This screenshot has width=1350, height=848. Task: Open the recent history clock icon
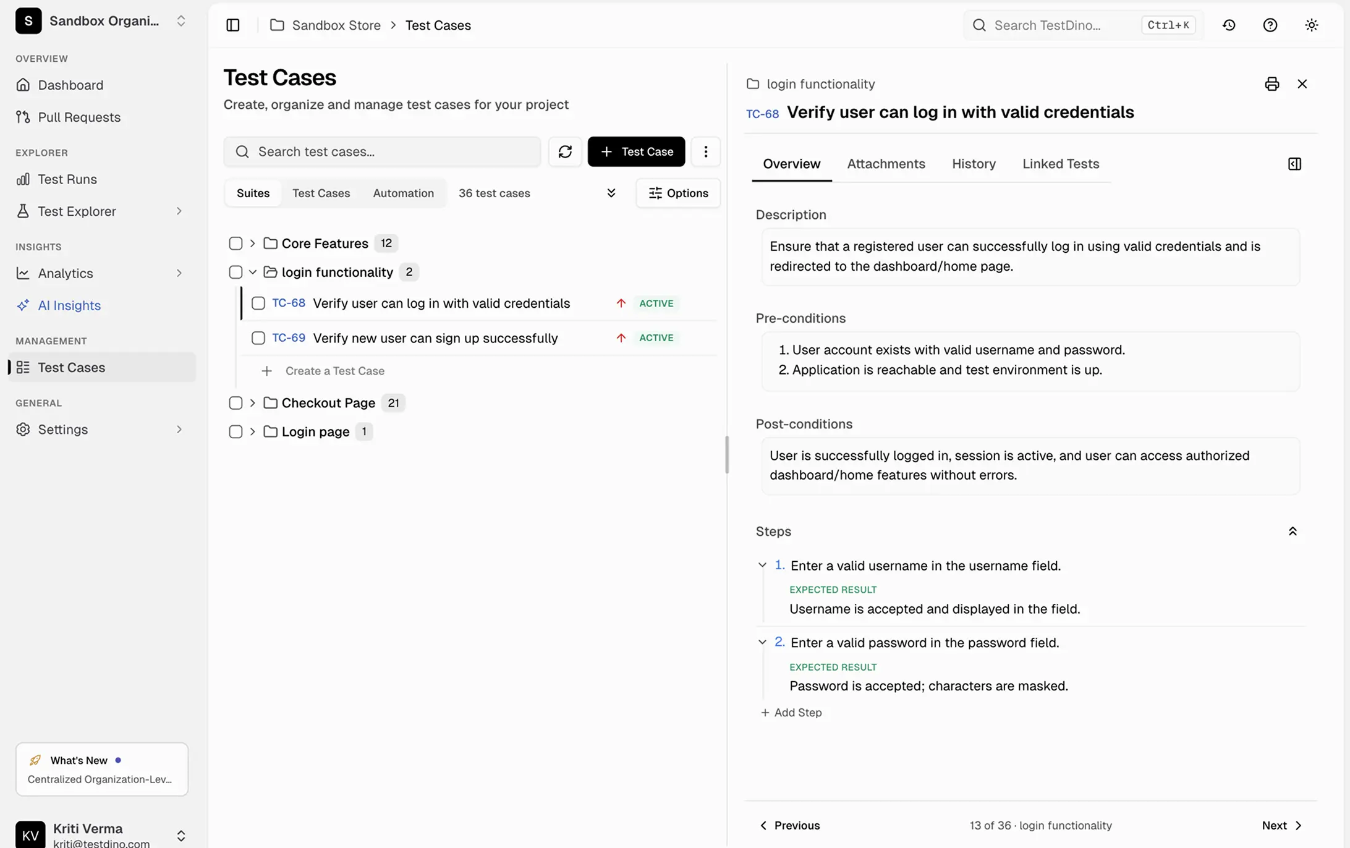[1229, 25]
